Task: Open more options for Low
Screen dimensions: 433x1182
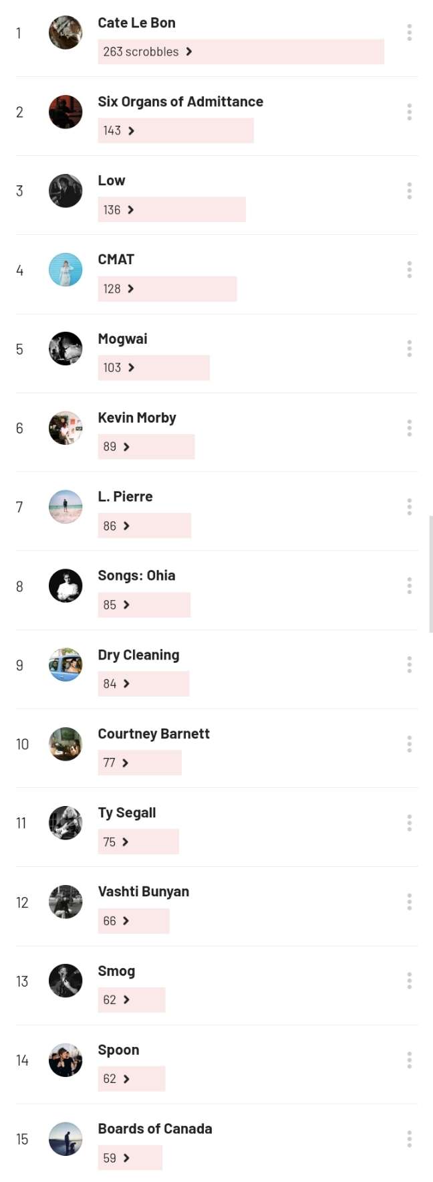Action: coord(409,191)
